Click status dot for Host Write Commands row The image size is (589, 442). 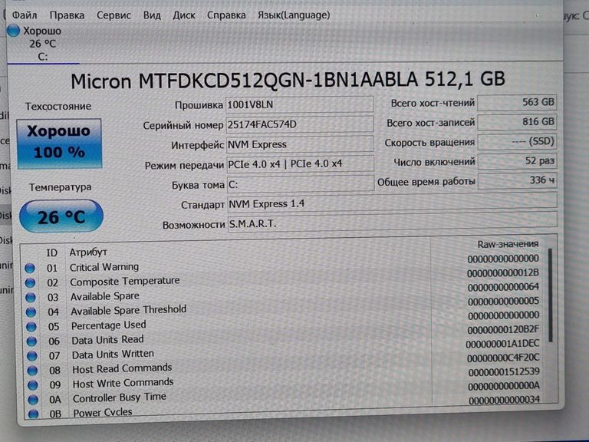point(33,385)
